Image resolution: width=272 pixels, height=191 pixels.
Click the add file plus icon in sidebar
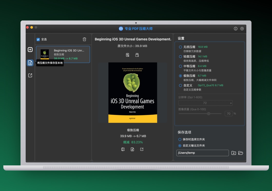[x=30, y=50]
